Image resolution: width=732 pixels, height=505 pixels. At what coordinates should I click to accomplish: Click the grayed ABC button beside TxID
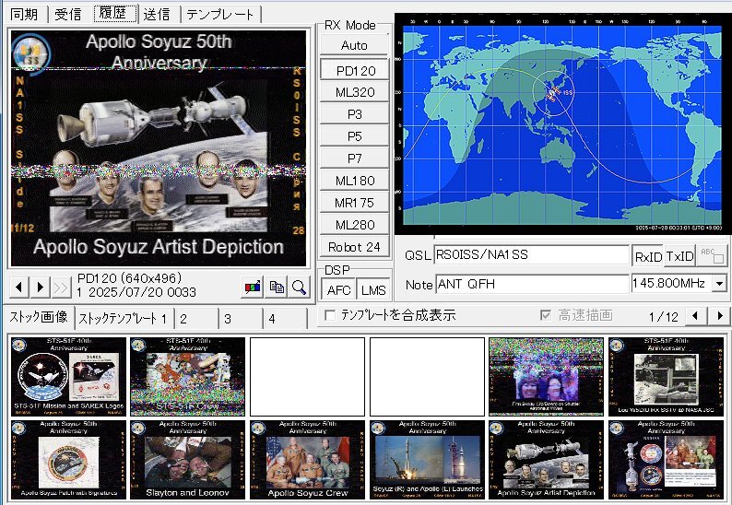[x=712, y=255]
